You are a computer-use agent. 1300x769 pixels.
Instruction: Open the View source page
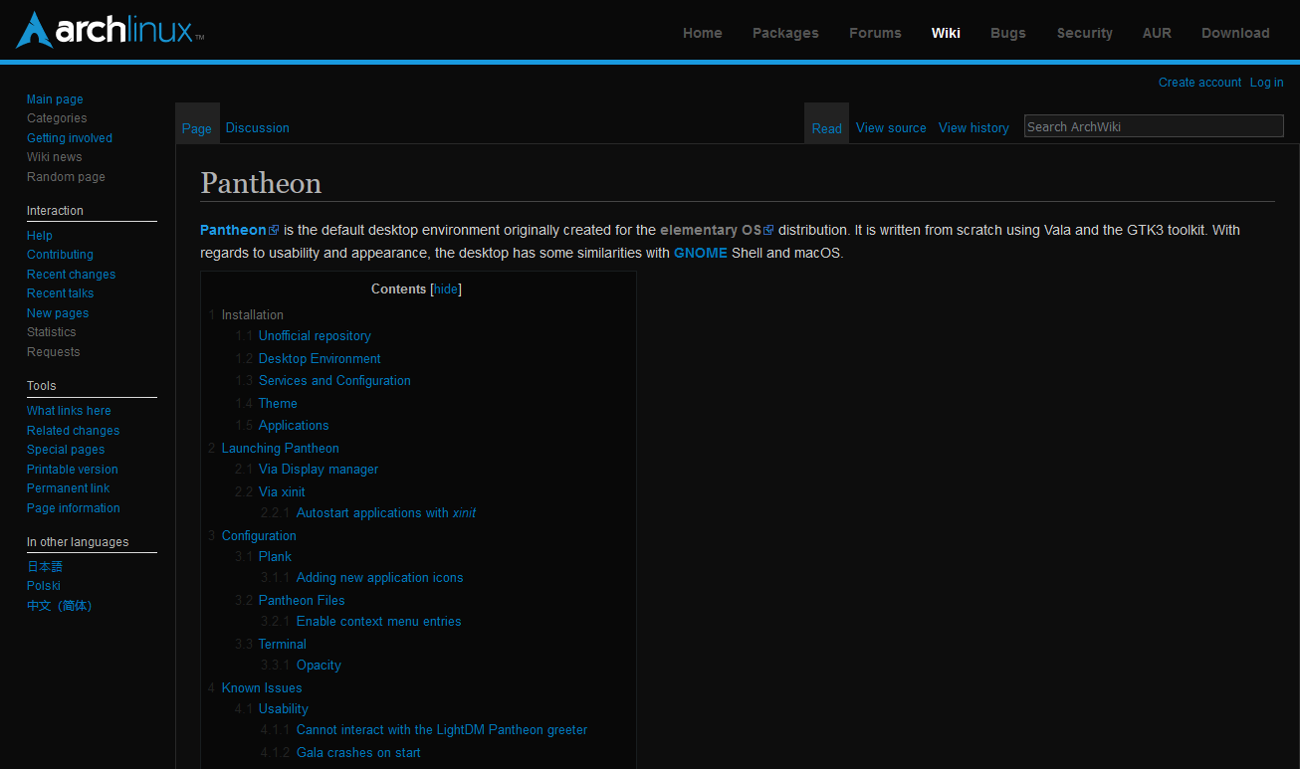pos(890,127)
